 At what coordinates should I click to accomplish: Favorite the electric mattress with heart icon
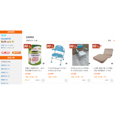click(112, 64)
